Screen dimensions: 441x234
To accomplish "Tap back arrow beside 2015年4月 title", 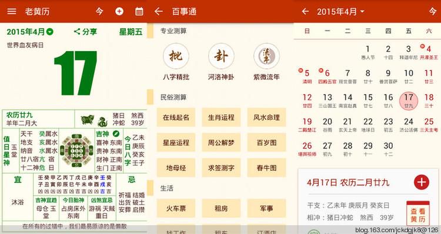I will click(x=305, y=11).
